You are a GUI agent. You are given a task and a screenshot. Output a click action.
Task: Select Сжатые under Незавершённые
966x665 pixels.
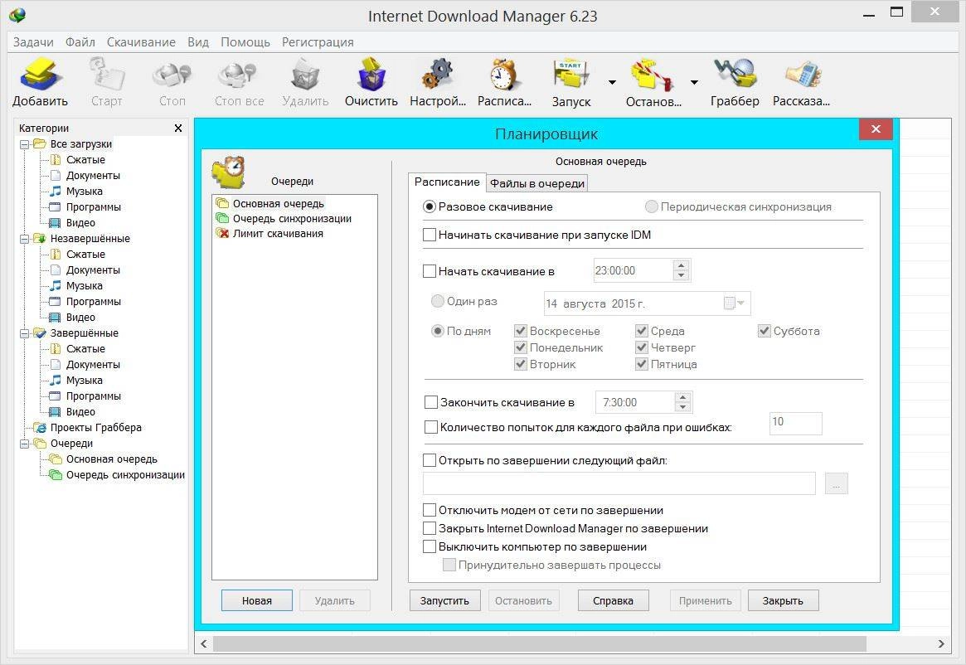(x=85, y=254)
